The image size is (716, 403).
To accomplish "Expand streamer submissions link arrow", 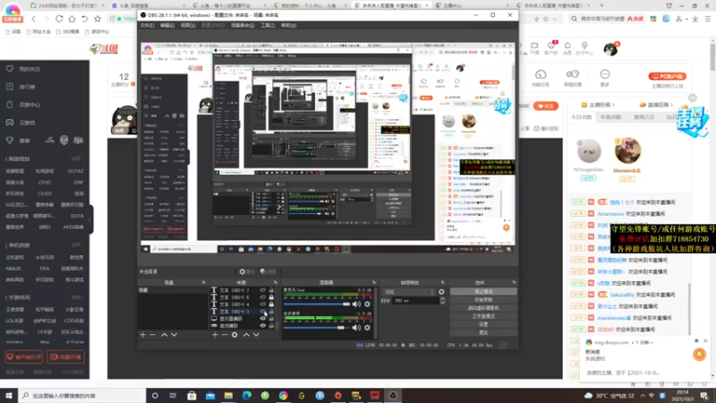I will click(613, 105).
